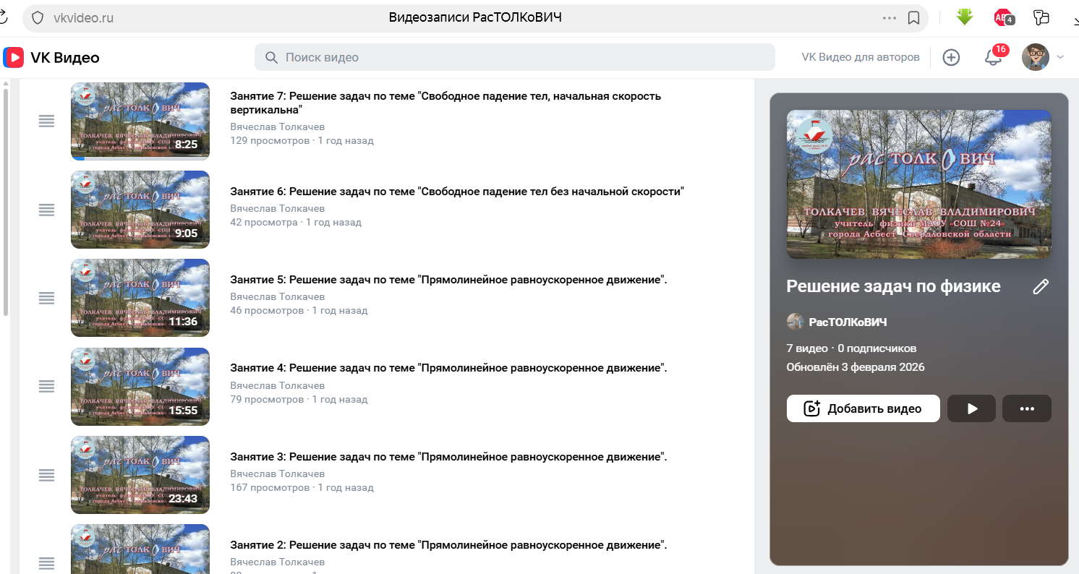1079x574 pixels.
Task: Grab drag handle of Занятие 7 video
Action: pyautogui.click(x=46, y=121)
